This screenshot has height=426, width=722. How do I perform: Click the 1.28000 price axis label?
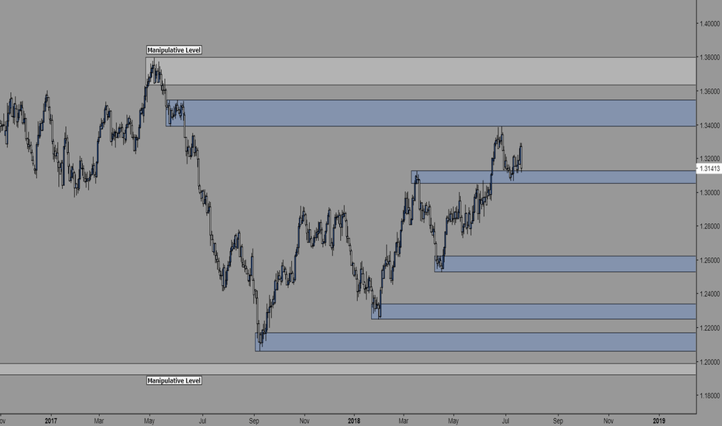click(710, 226)
